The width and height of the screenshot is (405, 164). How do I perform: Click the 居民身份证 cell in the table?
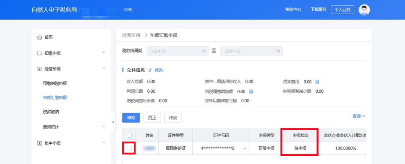click(175, 149)
